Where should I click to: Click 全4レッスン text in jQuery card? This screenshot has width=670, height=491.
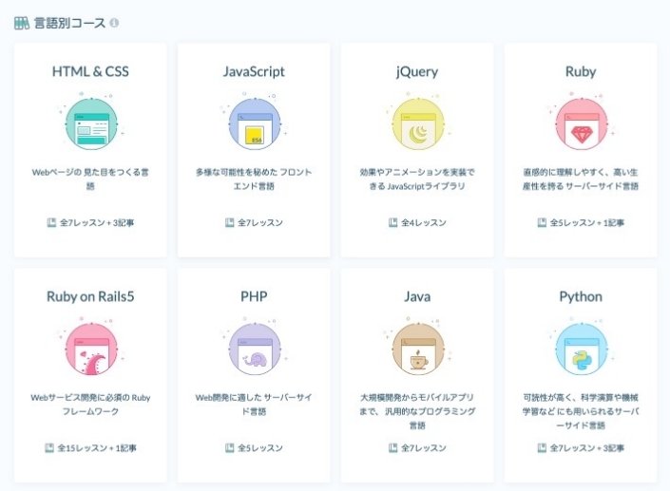[424, 222]
